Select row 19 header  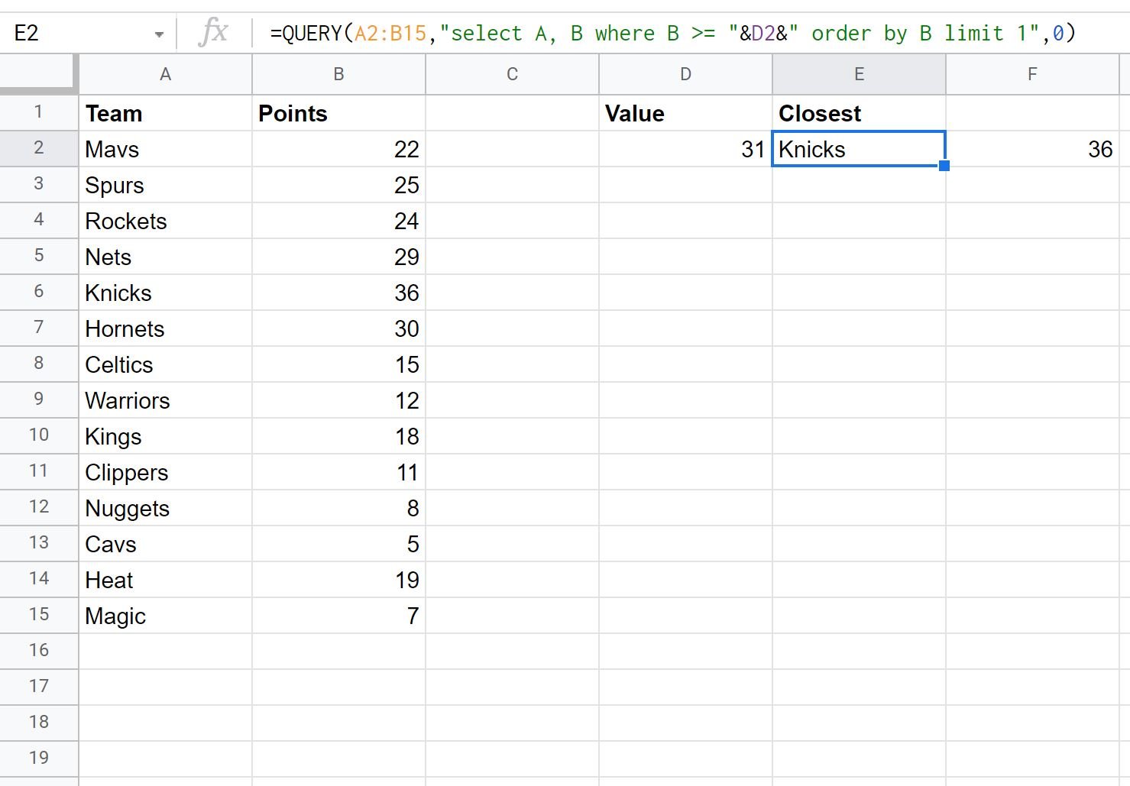[39, 759]
